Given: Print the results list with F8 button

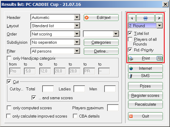Looking at the screenshot, I should 146,58.
